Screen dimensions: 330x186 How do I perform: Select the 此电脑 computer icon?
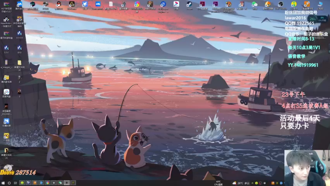[x=320, y=5]
